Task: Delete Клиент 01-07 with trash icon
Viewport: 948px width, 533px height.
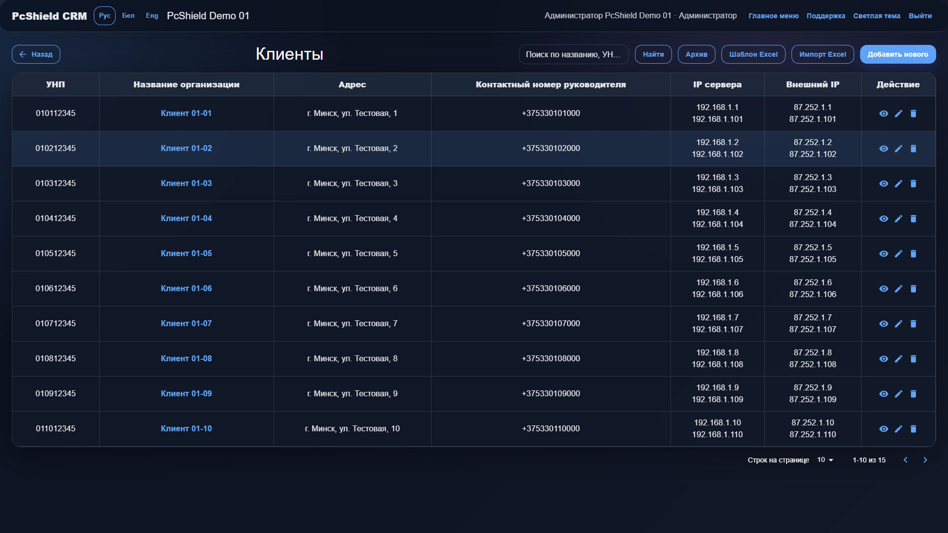Action: tap(913, 324)
